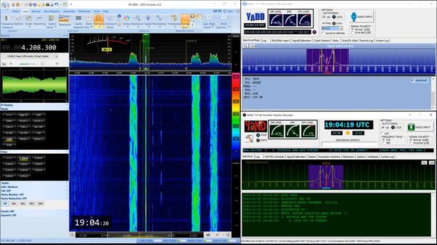Click the camera icon in quick toolbar
The width and height of the screenshot is (437, 245).
tap(48, 5)
